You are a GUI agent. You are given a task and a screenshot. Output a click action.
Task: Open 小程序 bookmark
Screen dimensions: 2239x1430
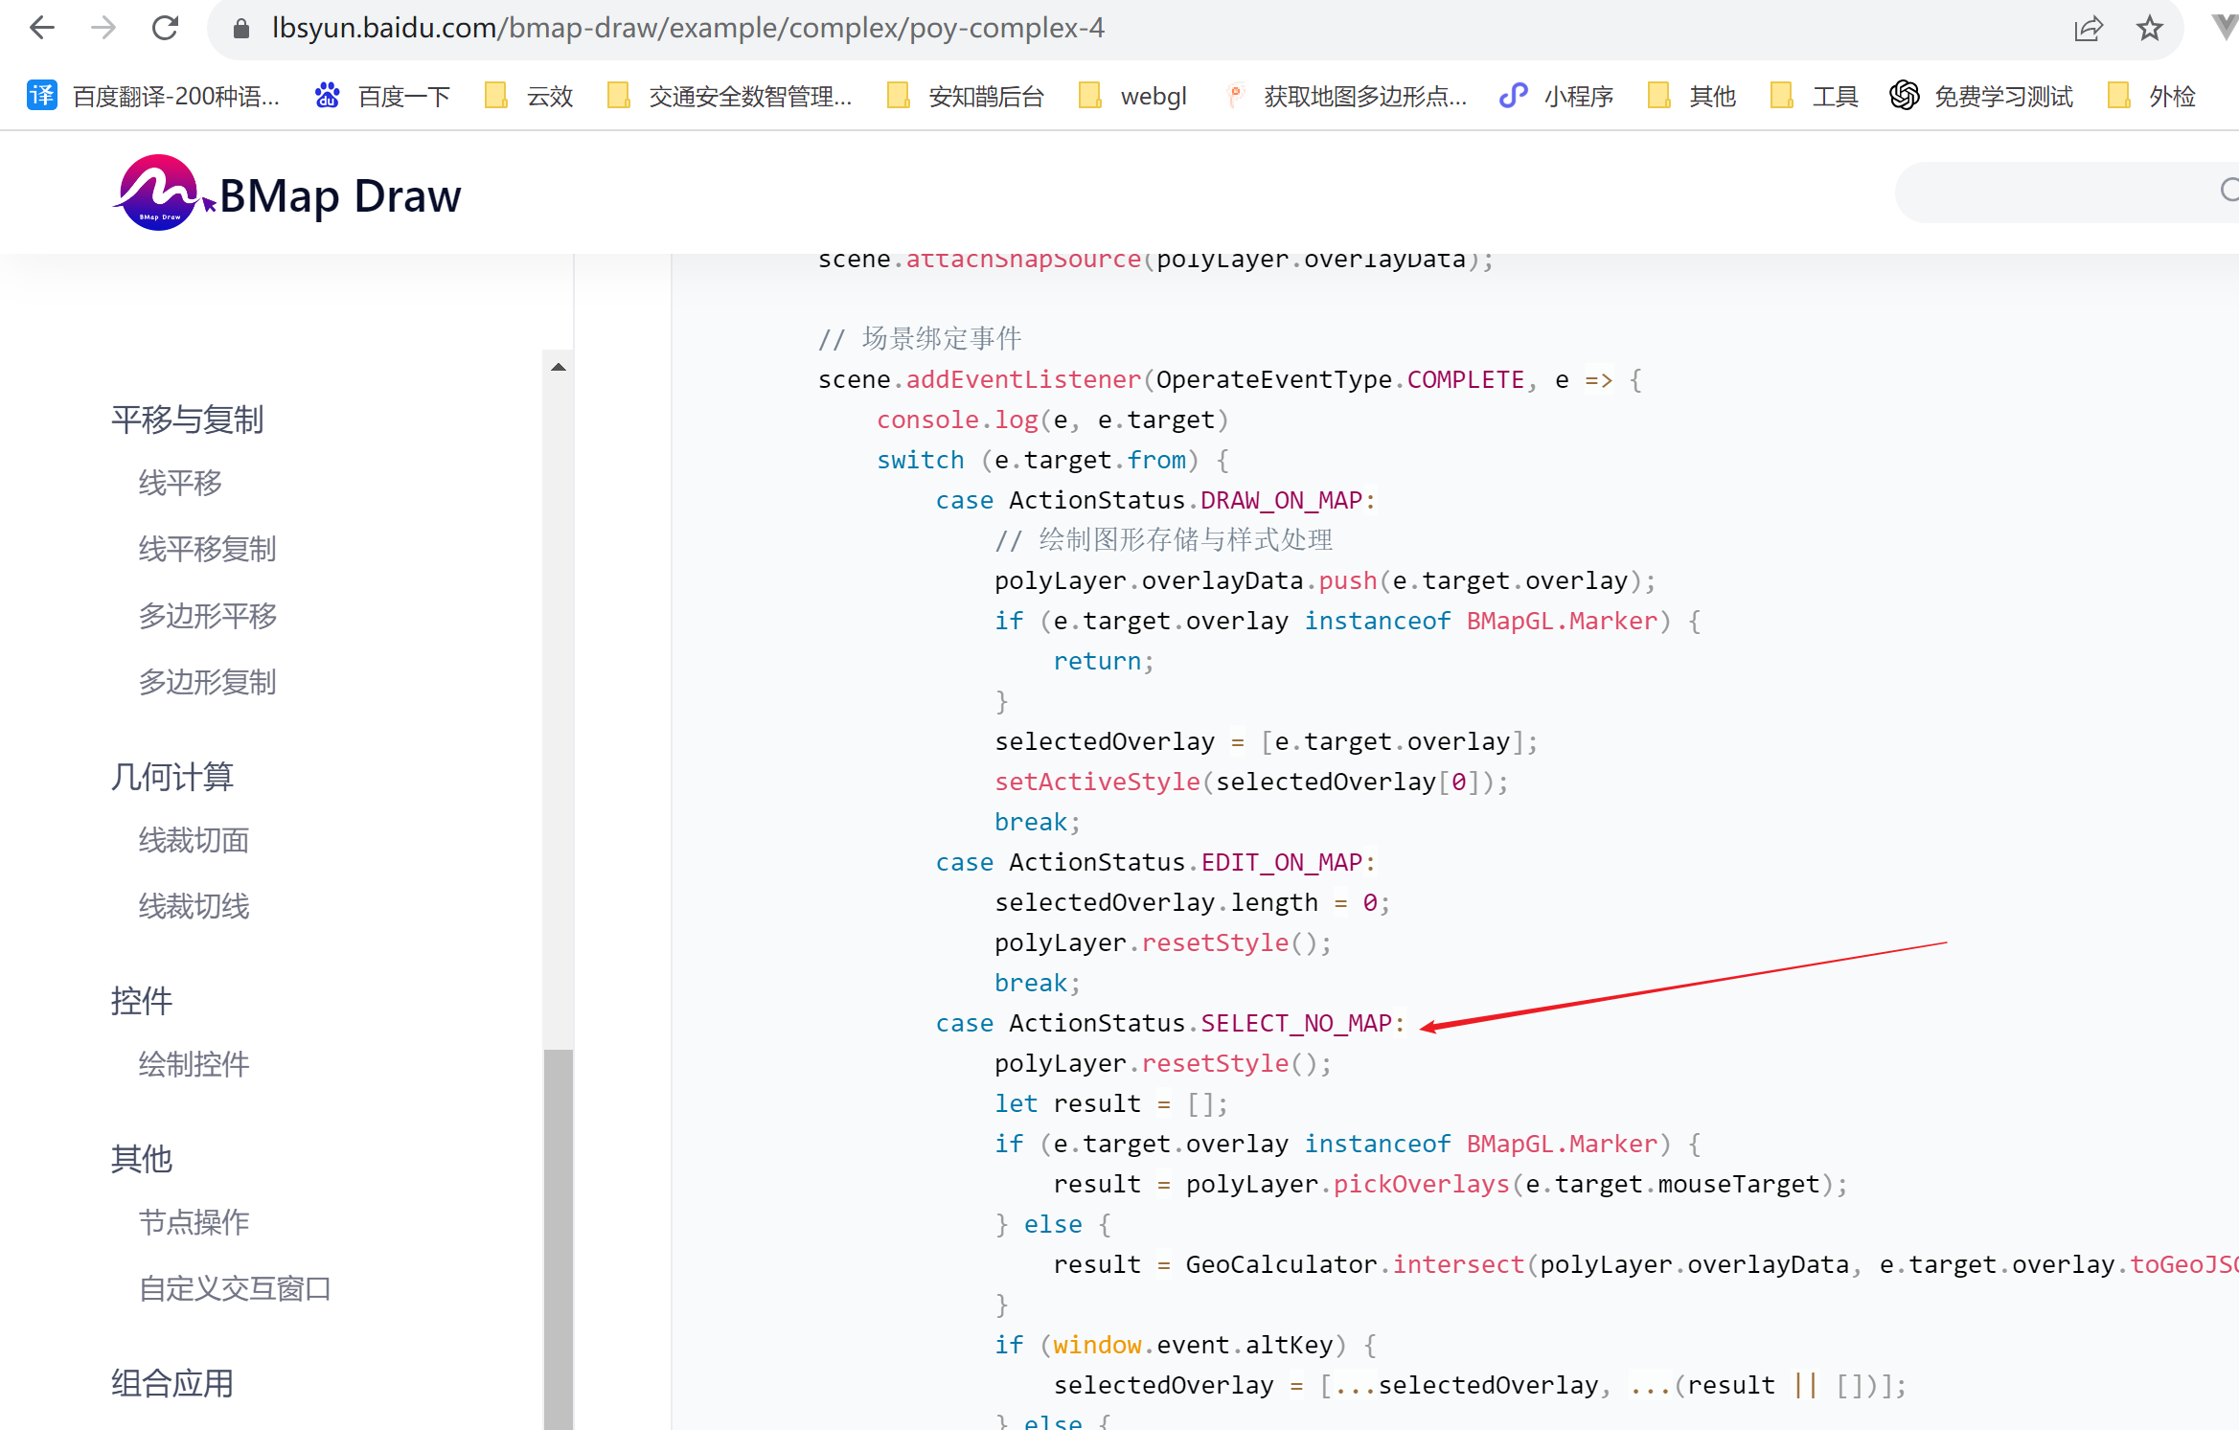(x=1557, y=96)
